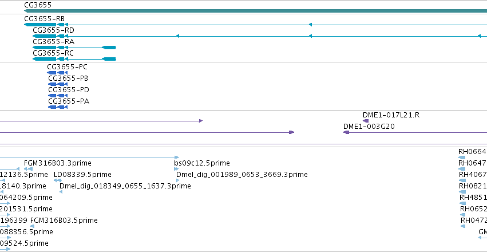Click the CG3655-RB transcript glyph
487x252 pixels.
pos(255,25)
